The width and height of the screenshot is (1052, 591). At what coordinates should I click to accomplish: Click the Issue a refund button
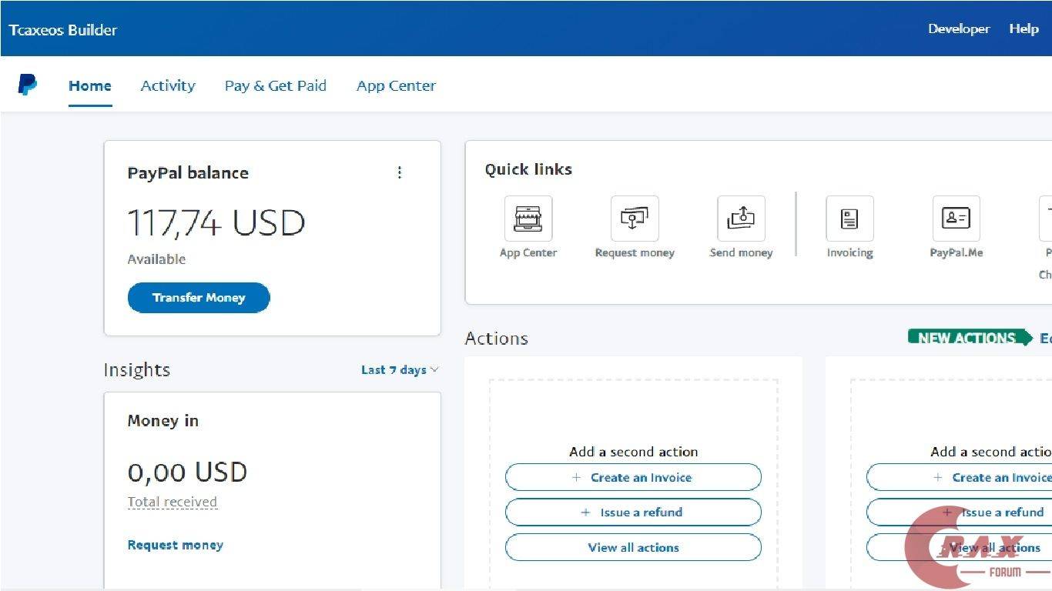point(633,513)
